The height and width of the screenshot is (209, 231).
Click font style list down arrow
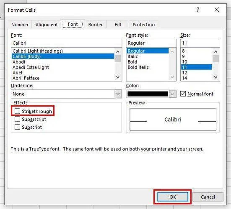coord(172,77)
